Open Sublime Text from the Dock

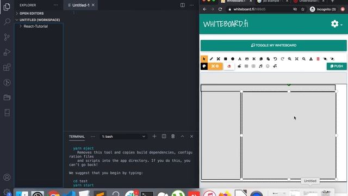click(100, 194)
